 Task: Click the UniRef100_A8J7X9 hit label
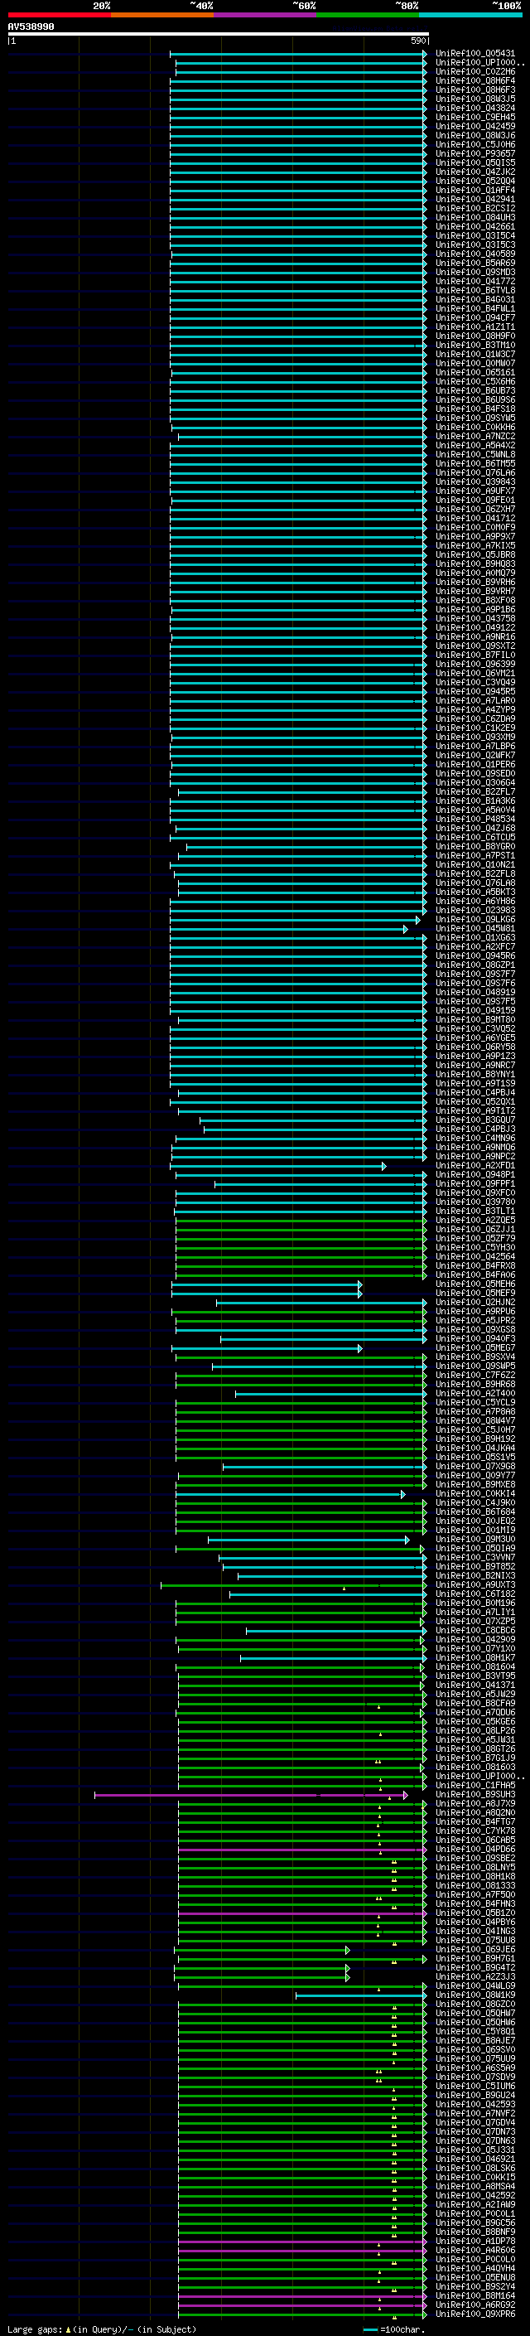[475, 1803]
